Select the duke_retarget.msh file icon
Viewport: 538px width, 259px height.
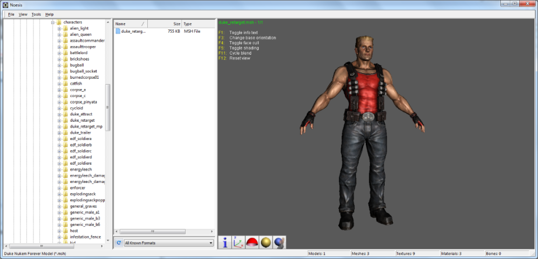click(x=118, y=32)
